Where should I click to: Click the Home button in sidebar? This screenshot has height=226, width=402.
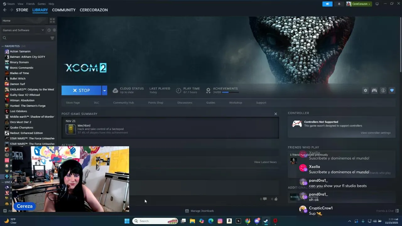[24, 20]
